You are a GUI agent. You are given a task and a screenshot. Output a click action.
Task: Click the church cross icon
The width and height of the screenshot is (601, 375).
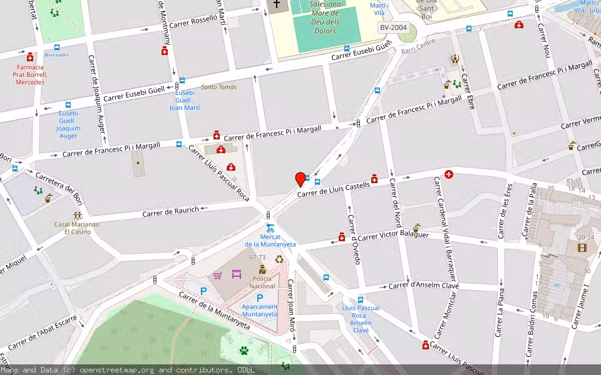(276, 4)
